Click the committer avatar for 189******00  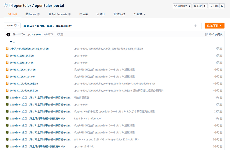point(8,34)
